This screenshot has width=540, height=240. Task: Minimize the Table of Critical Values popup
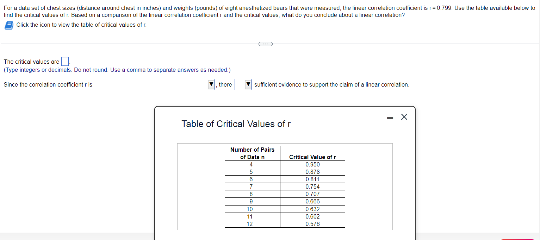390,118
